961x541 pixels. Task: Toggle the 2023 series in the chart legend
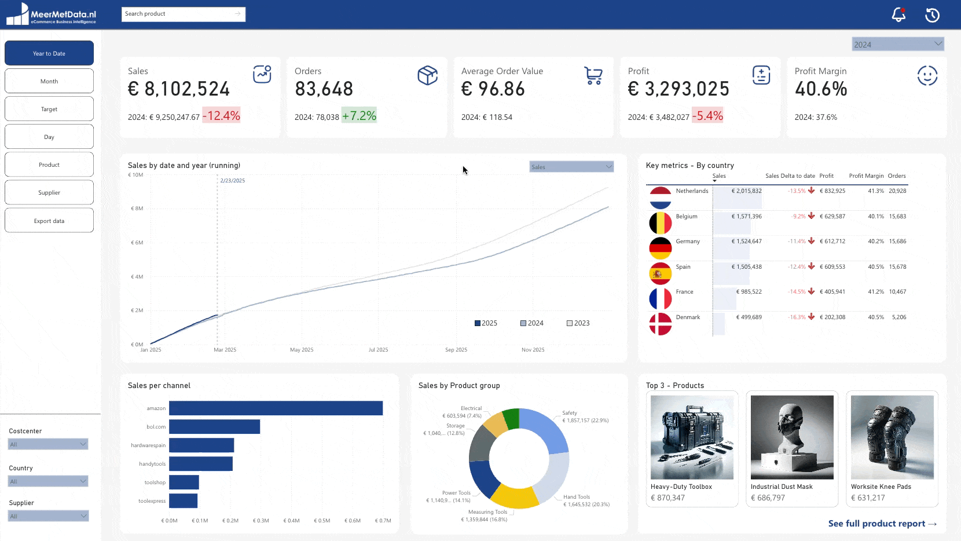pos(578,323)
